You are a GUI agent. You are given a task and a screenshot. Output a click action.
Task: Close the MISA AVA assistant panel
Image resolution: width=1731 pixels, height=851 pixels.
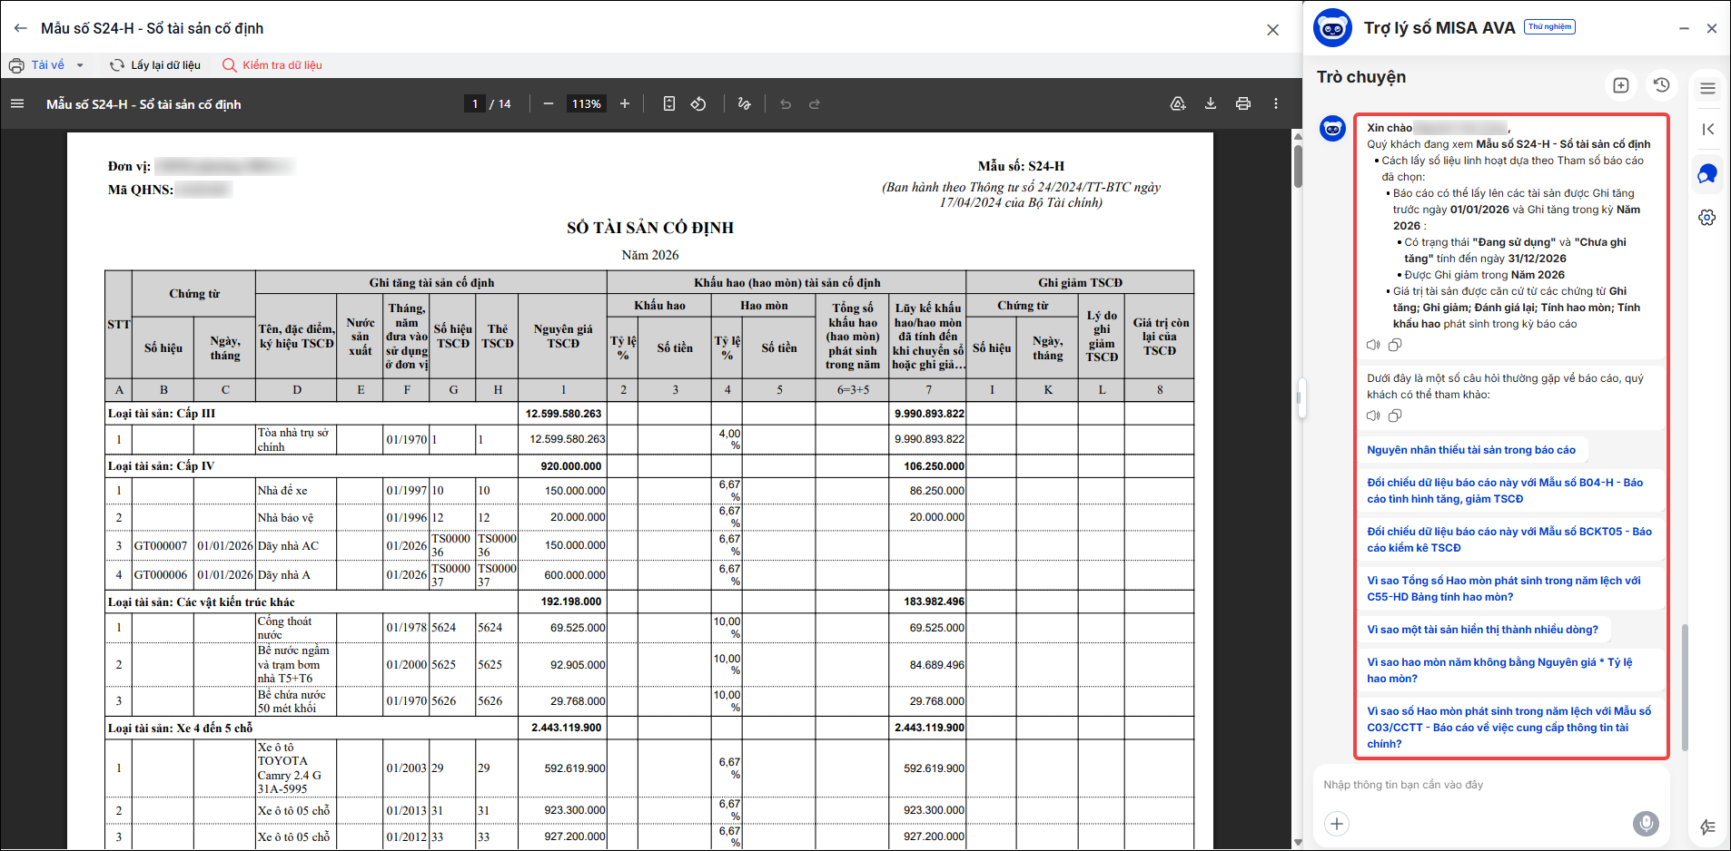click(1711, 28)
